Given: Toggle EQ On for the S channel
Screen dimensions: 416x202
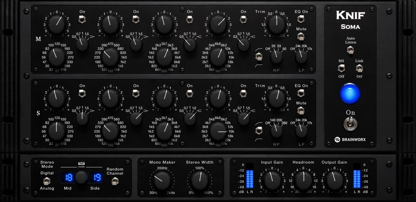Looking at the screenshot, I should tap(301, 93).
